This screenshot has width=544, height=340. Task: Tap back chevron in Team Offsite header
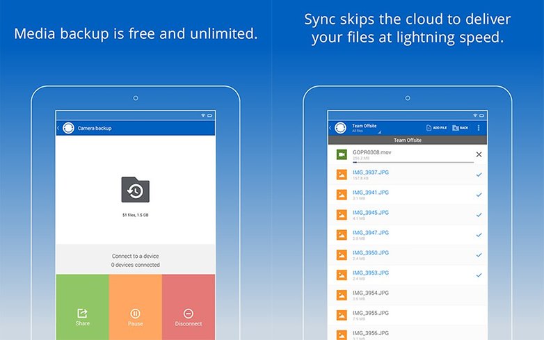coord(330,128)
